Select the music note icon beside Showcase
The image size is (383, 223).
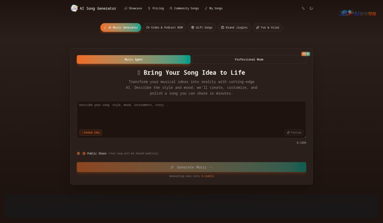point(125,8)
